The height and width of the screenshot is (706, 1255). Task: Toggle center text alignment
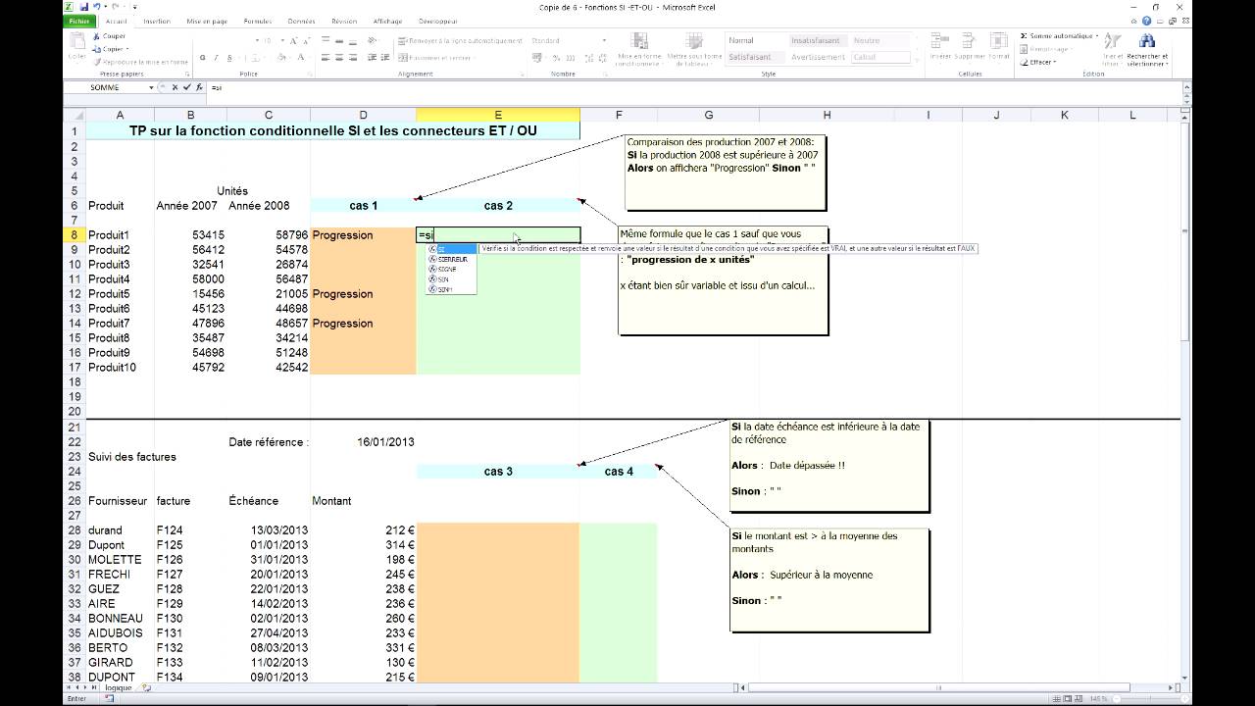coord(339,58)
